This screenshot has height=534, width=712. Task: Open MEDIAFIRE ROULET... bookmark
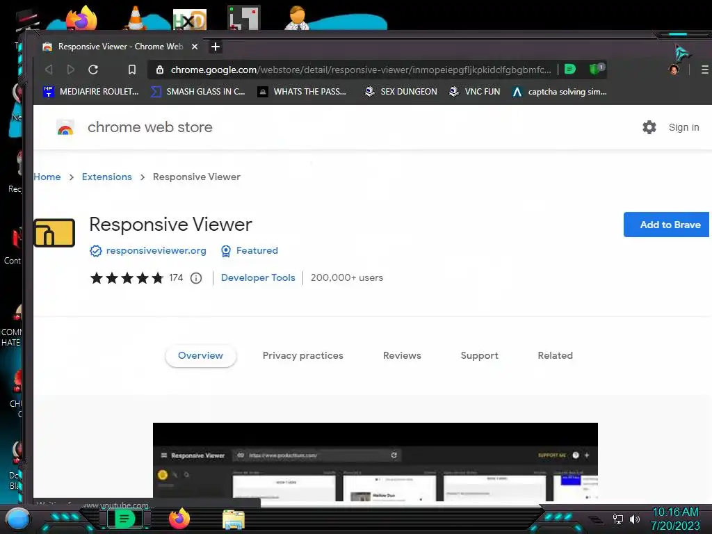pyautogui.click(x=91, y=92)
